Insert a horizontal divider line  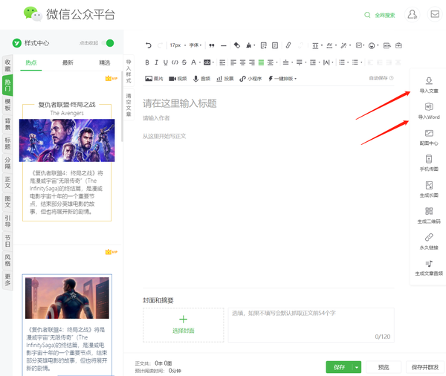(224, 45)
